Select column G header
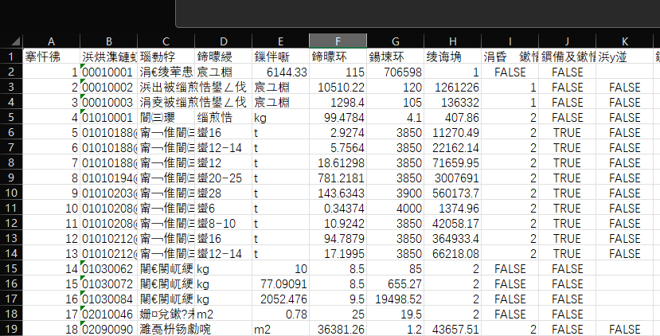The width and height of the screenshot is (660, 336). coord(395,41)
